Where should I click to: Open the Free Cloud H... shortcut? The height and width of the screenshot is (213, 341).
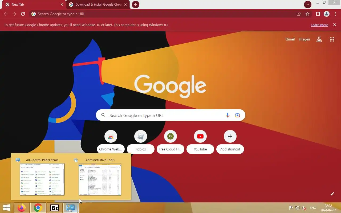[x=170, y=142]
